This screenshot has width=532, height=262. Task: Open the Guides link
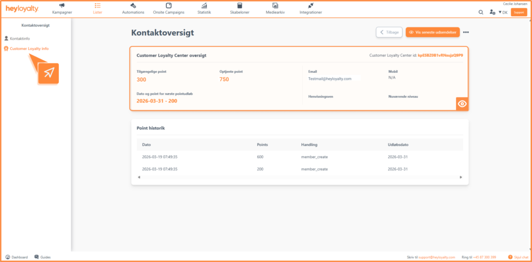(46, 257)
